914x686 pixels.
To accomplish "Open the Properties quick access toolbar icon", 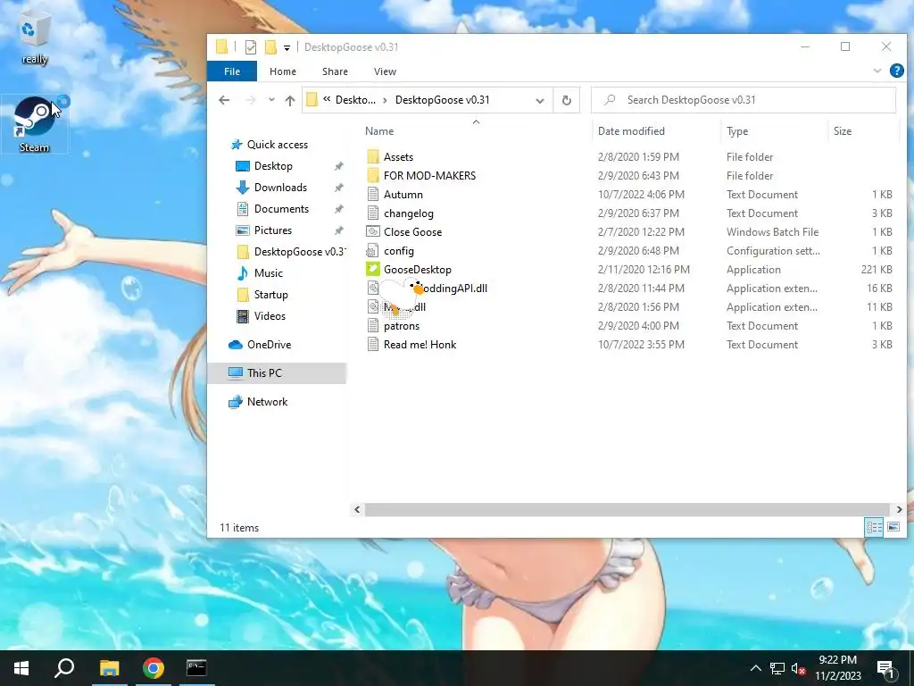I will (x=251, y=47).
